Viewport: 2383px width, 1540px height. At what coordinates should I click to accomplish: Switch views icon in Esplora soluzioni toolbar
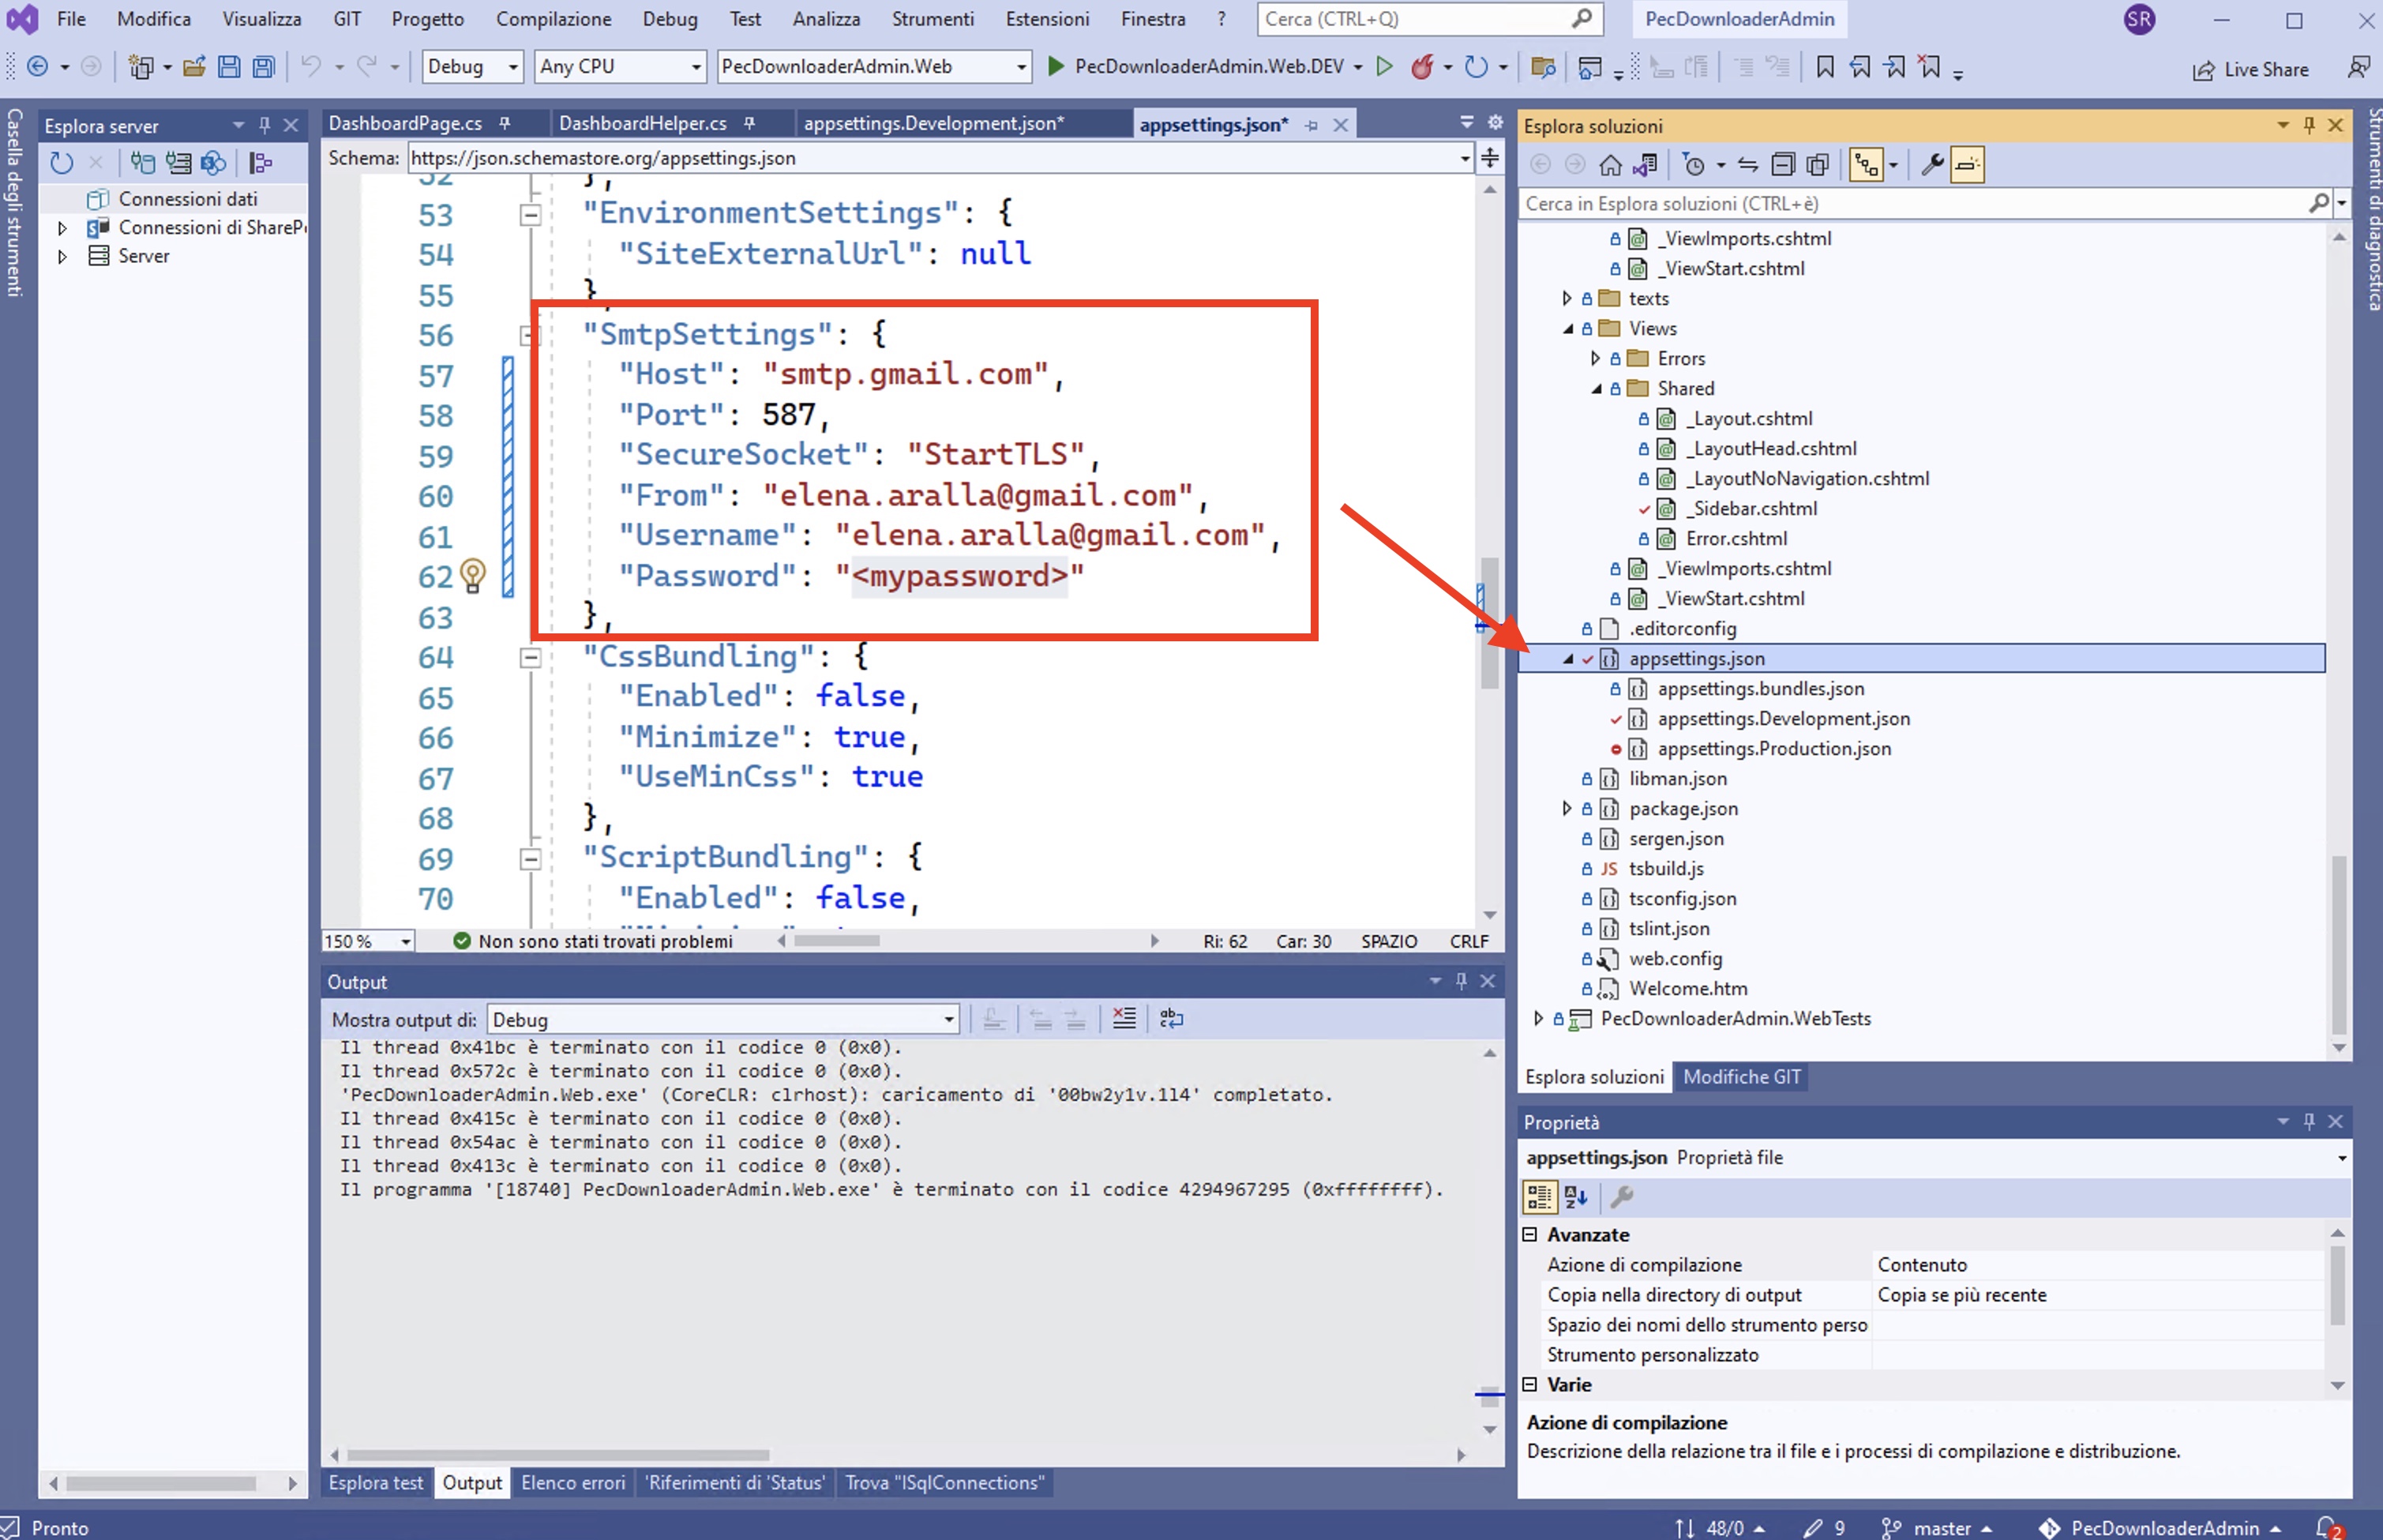coord(1646,165)
